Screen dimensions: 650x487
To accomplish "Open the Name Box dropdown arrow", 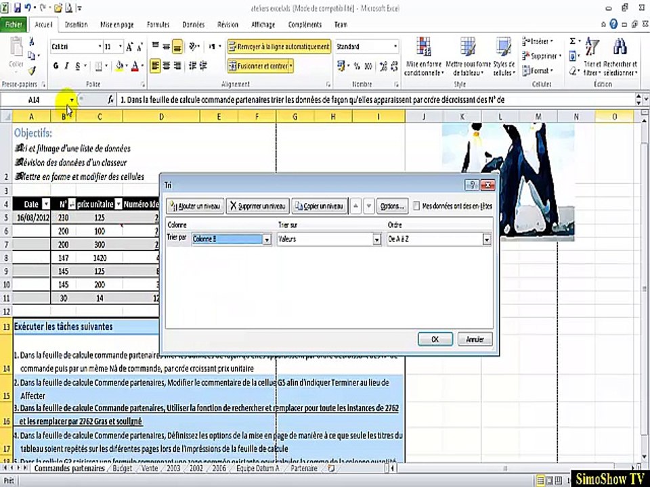I will click(72, 100).
